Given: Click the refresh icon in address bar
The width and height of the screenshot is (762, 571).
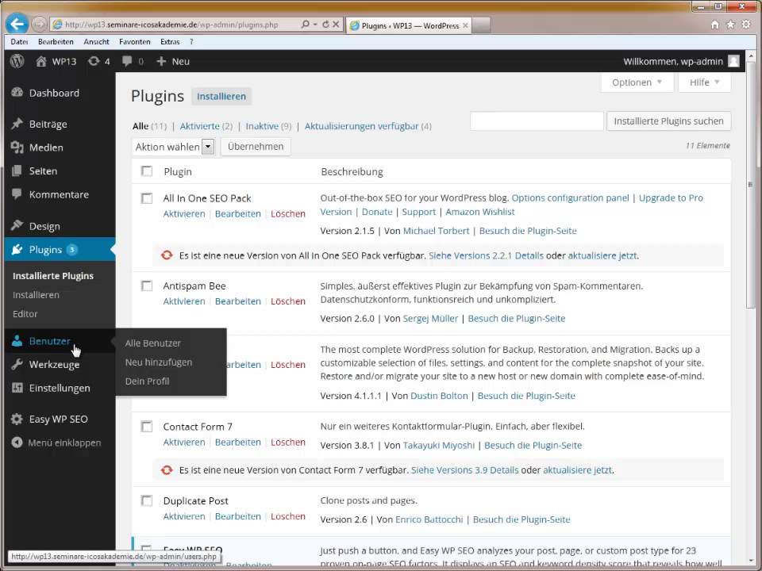Looking at the screenshot, I should [x=325, y=24].
